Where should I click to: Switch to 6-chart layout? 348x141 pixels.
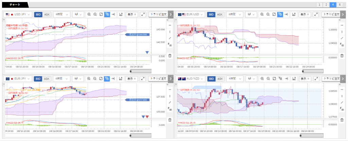340,5
